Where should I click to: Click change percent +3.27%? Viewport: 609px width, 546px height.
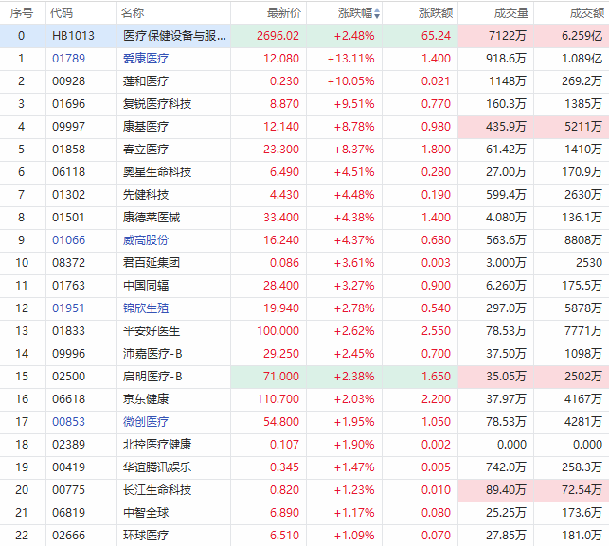(x=354, y=286)
